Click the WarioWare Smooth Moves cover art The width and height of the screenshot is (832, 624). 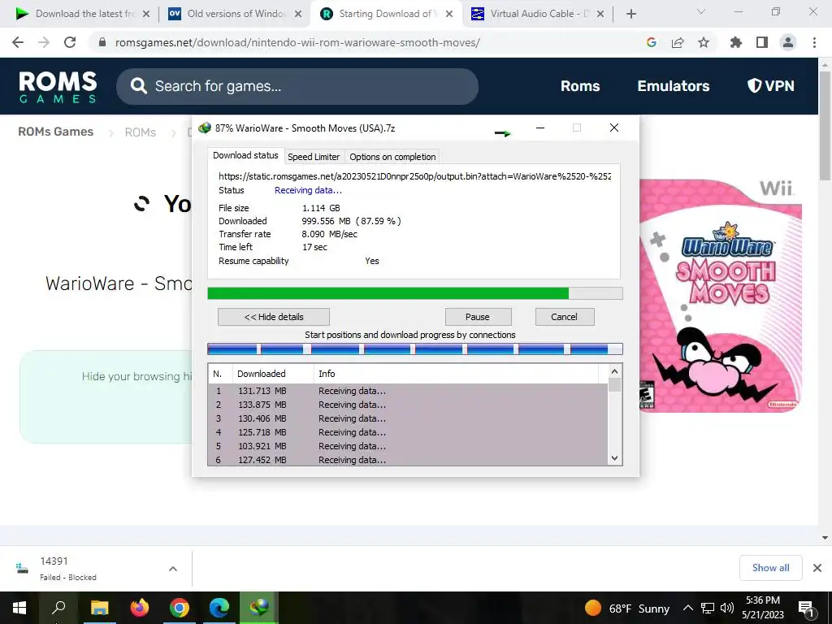(721, 296)
